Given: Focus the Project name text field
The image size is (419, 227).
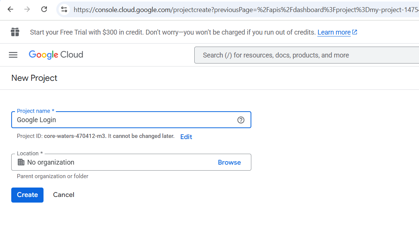Looking at the screenshot, I should (124, 120).
